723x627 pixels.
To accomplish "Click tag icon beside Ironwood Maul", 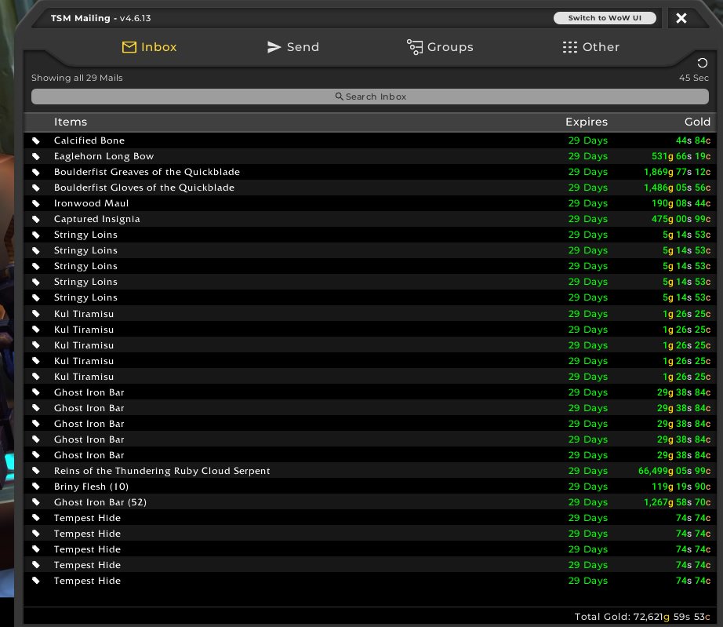I will pyautogui.click(x=36, y=203).
